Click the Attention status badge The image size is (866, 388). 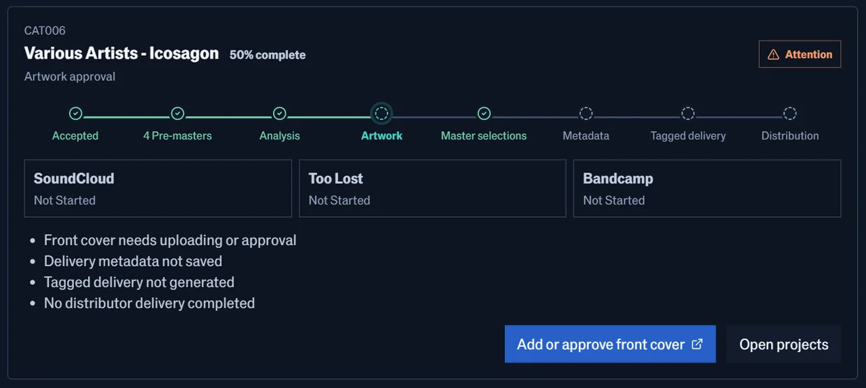click(800, 54)
